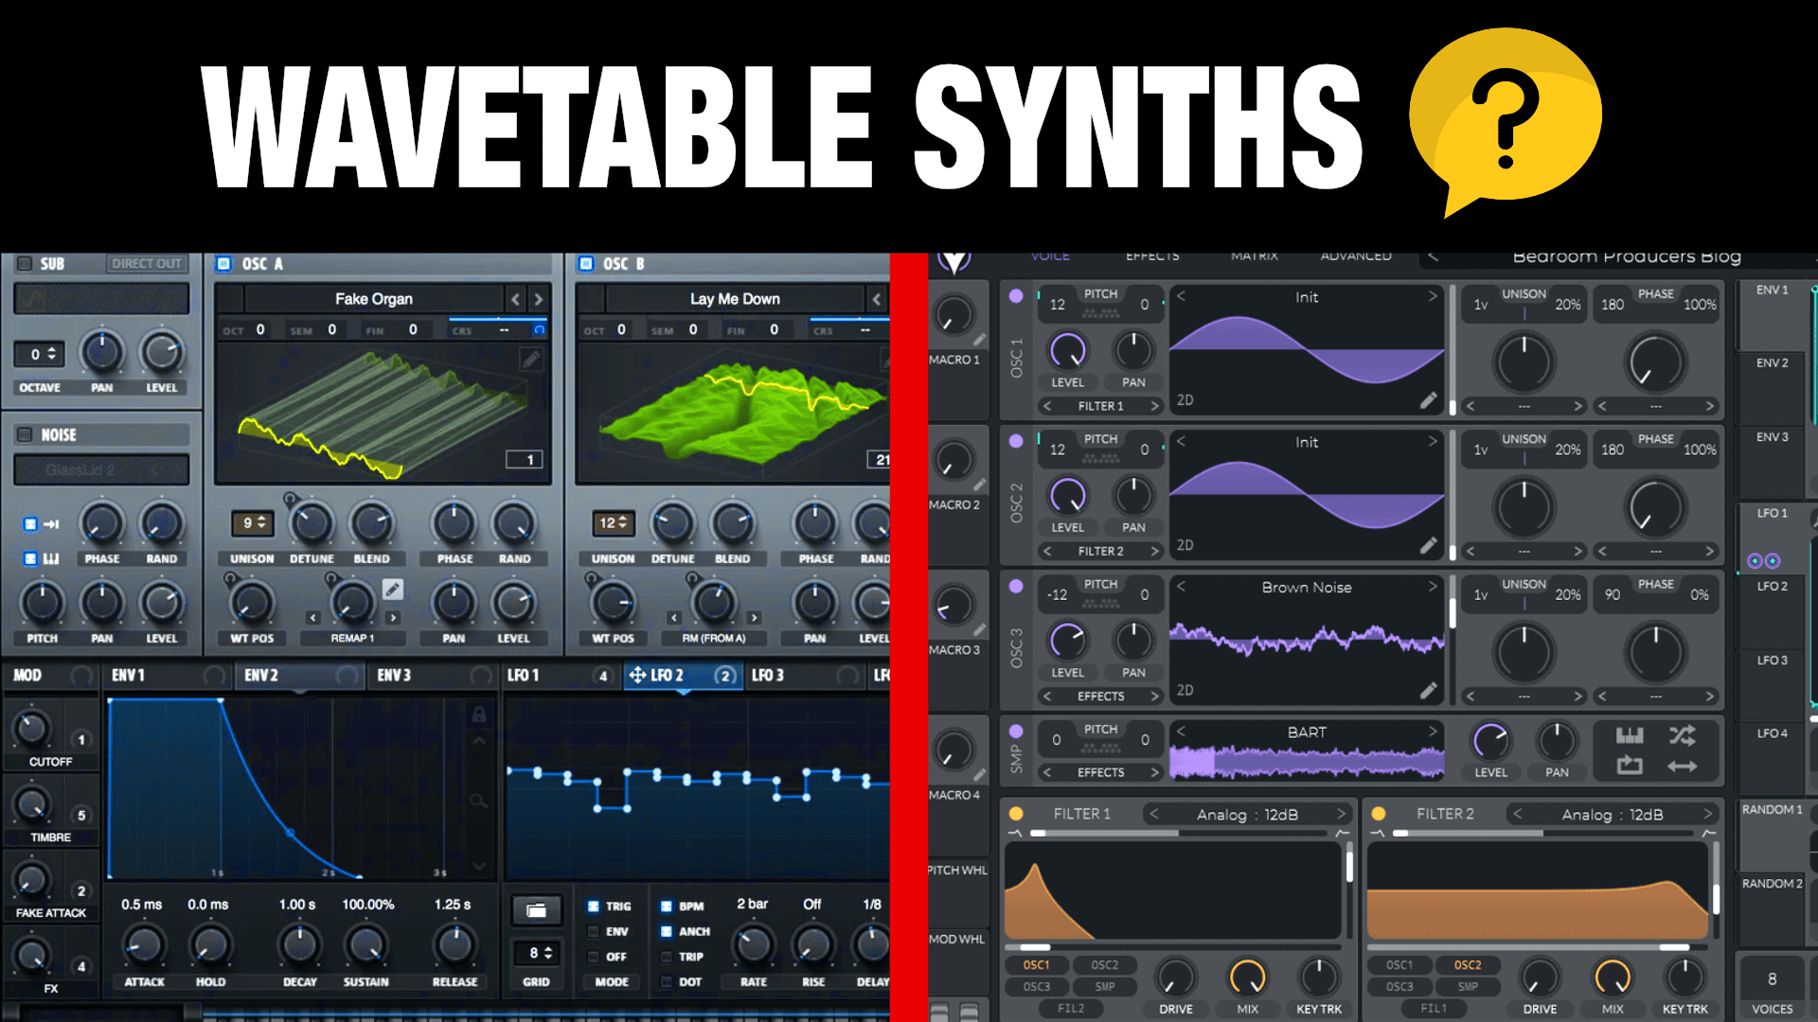1818x1022 pixels.
Task: Click the pencil icon above Remap 1
Action: [392, 590]
